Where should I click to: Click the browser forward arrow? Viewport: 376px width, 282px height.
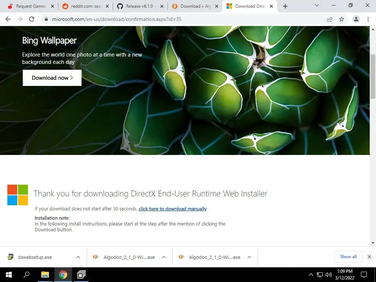(20, 19)
